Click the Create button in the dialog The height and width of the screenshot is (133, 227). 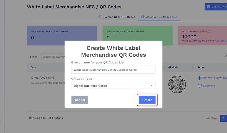tap(147, 100)
